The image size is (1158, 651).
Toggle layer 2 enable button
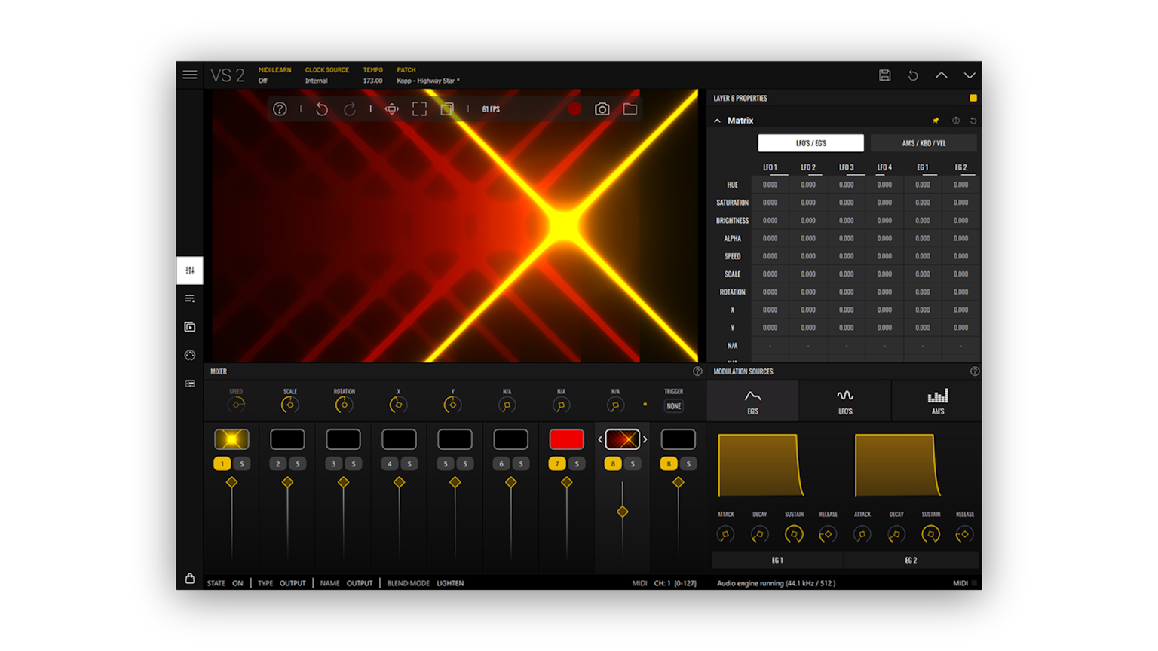(x=277, y=464)
